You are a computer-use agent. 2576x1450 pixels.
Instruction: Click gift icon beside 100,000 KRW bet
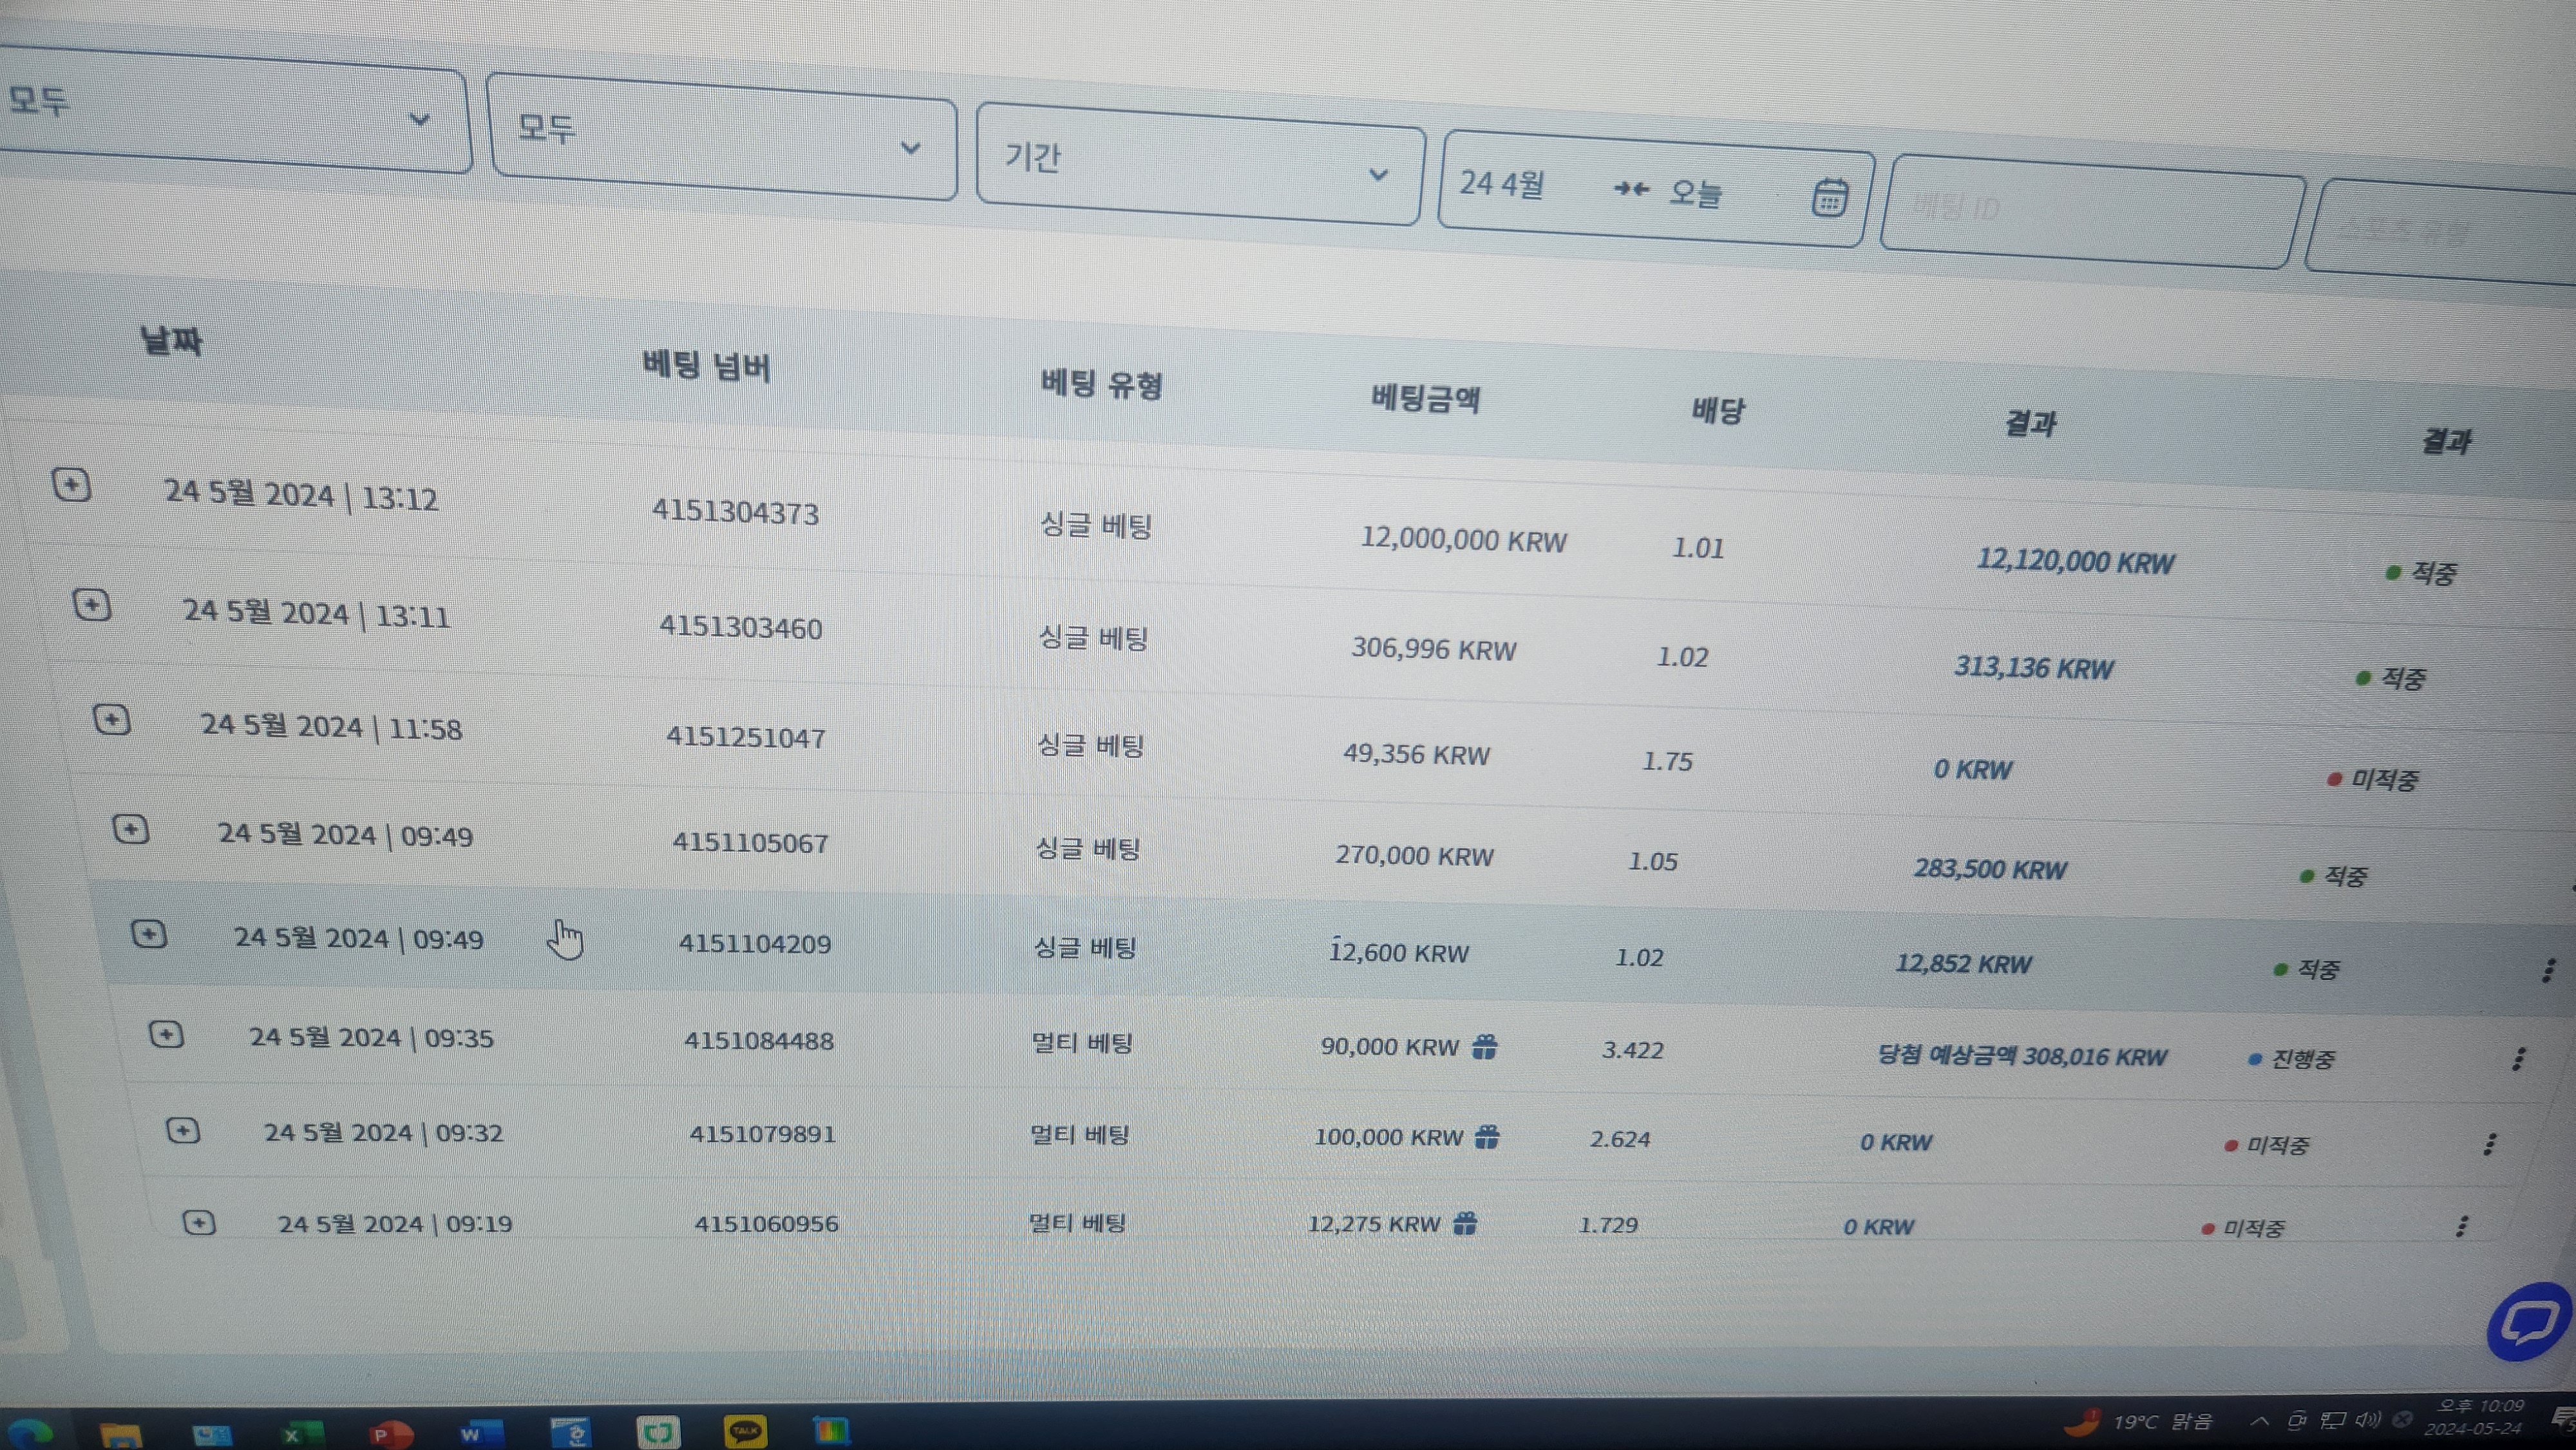[x=1487, y=1137]
